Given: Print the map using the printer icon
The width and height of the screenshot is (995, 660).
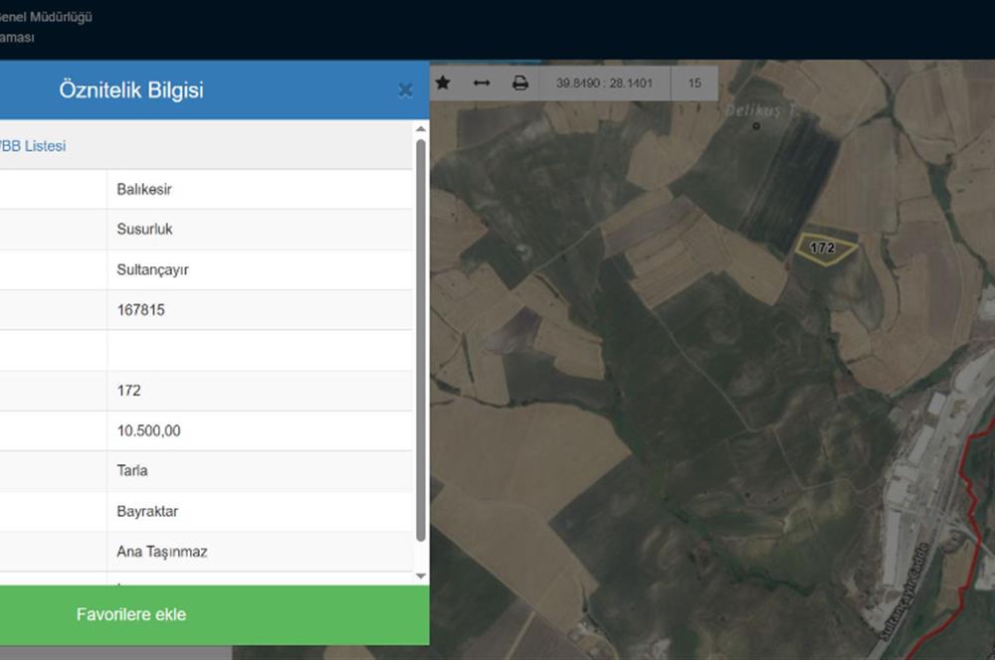Looking at the screenshot, I should click(x=519, y=83).
